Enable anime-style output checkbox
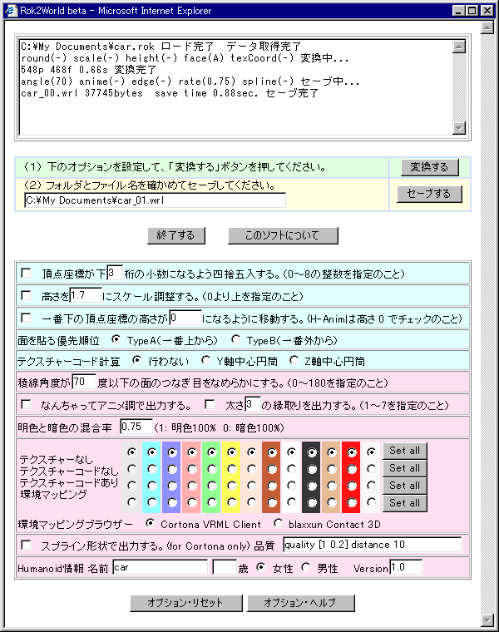The height and width of the screenshot is (632, 499). [27, 404]
